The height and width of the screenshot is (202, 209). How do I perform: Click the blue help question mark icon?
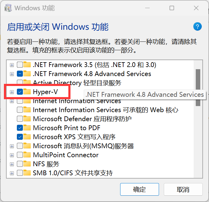(x=197, y=26)
